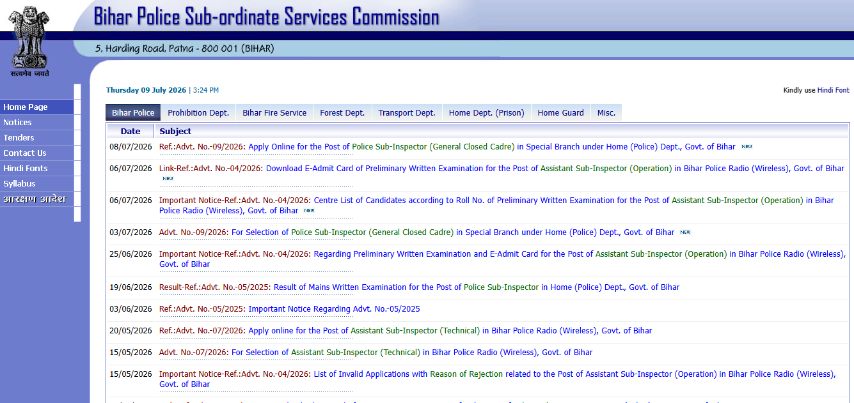Click the Thursday 09 July 2026 date text

pyautogui.click(x=146, y=91)
